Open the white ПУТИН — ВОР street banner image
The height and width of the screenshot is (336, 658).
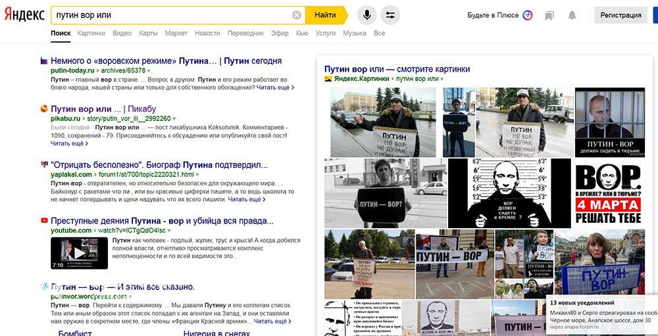point(455,264)
